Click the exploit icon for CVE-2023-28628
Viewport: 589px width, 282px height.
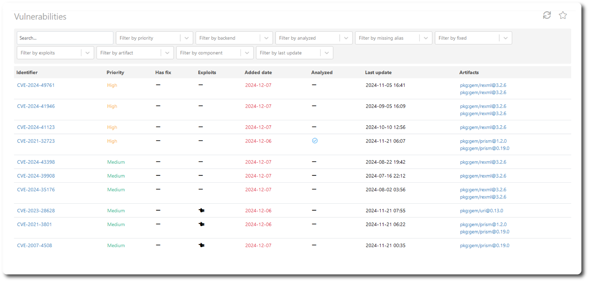[x=202, y=210]
